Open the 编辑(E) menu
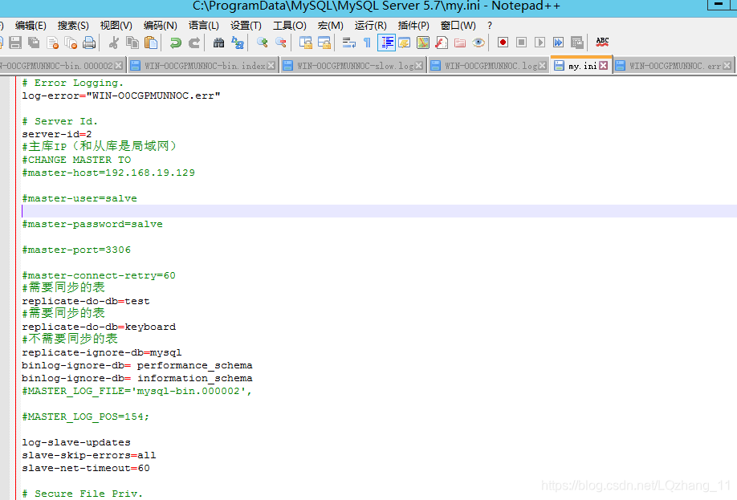737x500 pixels. click(x=31, y=26)
